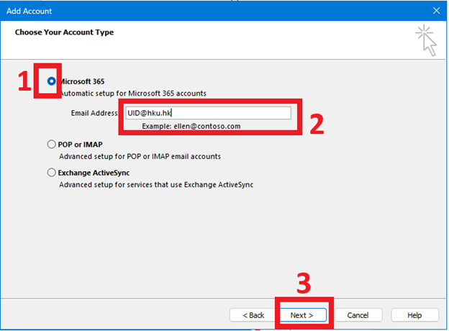The width and height of the screenshot is (449, 331).
Task: Click the 'Choose Your Account Type' heading
Action: (x=65, y=32)
